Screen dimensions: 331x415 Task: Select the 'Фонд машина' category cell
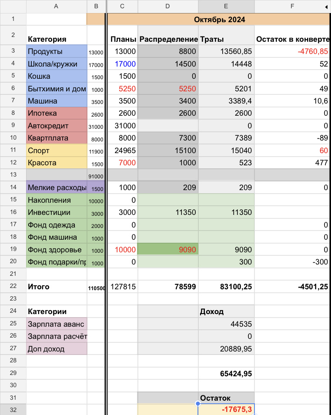coord(57,237)
